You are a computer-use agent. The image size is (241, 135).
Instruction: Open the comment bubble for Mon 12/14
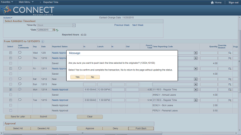coord(20,89)
